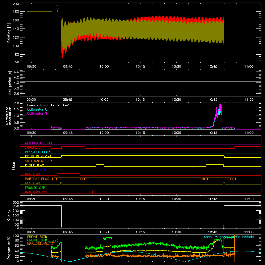The image size is (265, 265).
Task: Click the Flags axis label
Action: pos(13,165)
